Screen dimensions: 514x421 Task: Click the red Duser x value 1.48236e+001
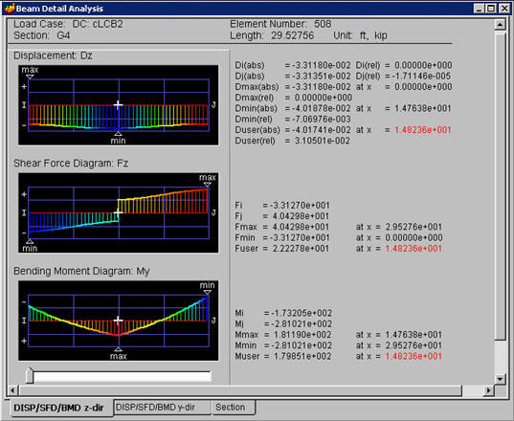tap(423, 130)
